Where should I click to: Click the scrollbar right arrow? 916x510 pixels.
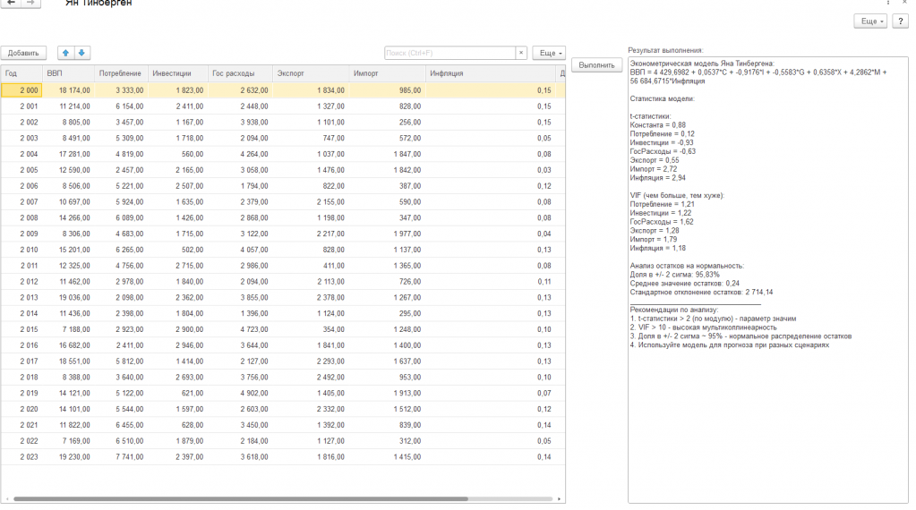(559, 499)
